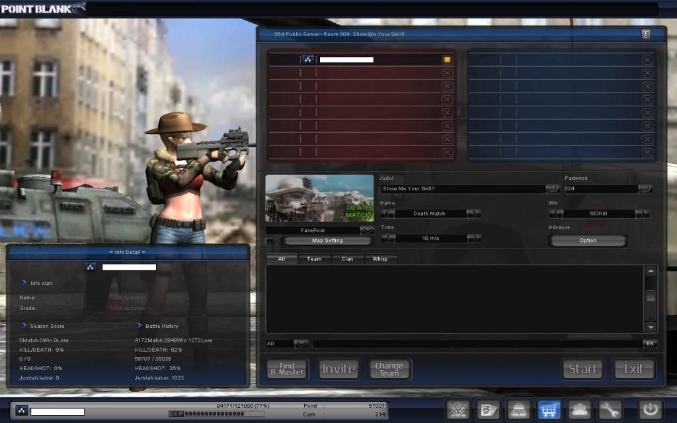Click the rank badge in first red team slot
This screenshot has width=677, height=423.
[308, 59]
